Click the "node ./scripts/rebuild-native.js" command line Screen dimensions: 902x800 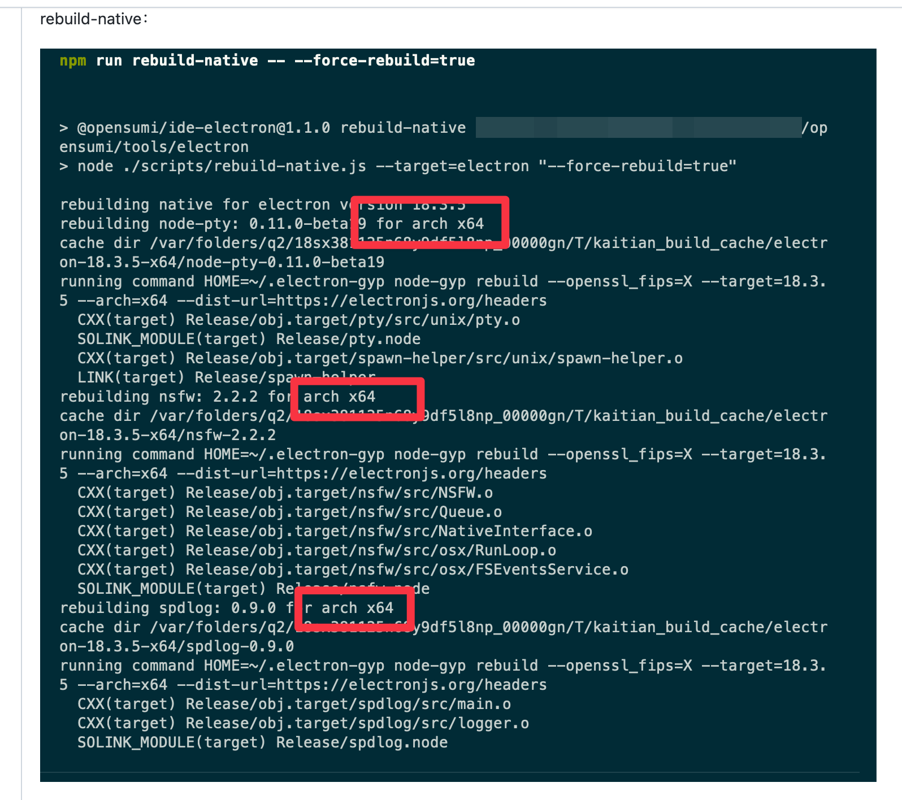click(398, 166)
